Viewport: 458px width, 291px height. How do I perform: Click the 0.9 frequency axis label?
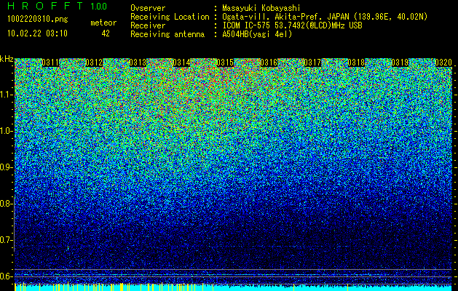[6, 167]
